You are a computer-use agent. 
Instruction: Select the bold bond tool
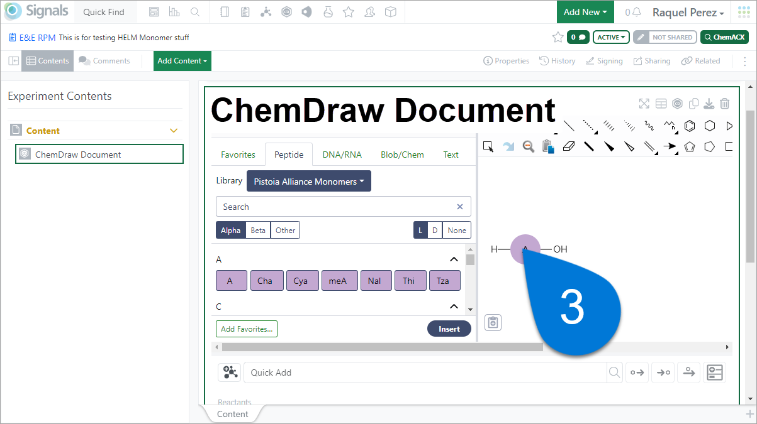tap(589, 146)
